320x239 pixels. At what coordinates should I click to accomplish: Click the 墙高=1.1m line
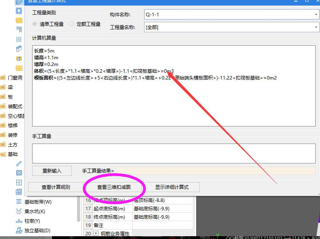point(46,57)
